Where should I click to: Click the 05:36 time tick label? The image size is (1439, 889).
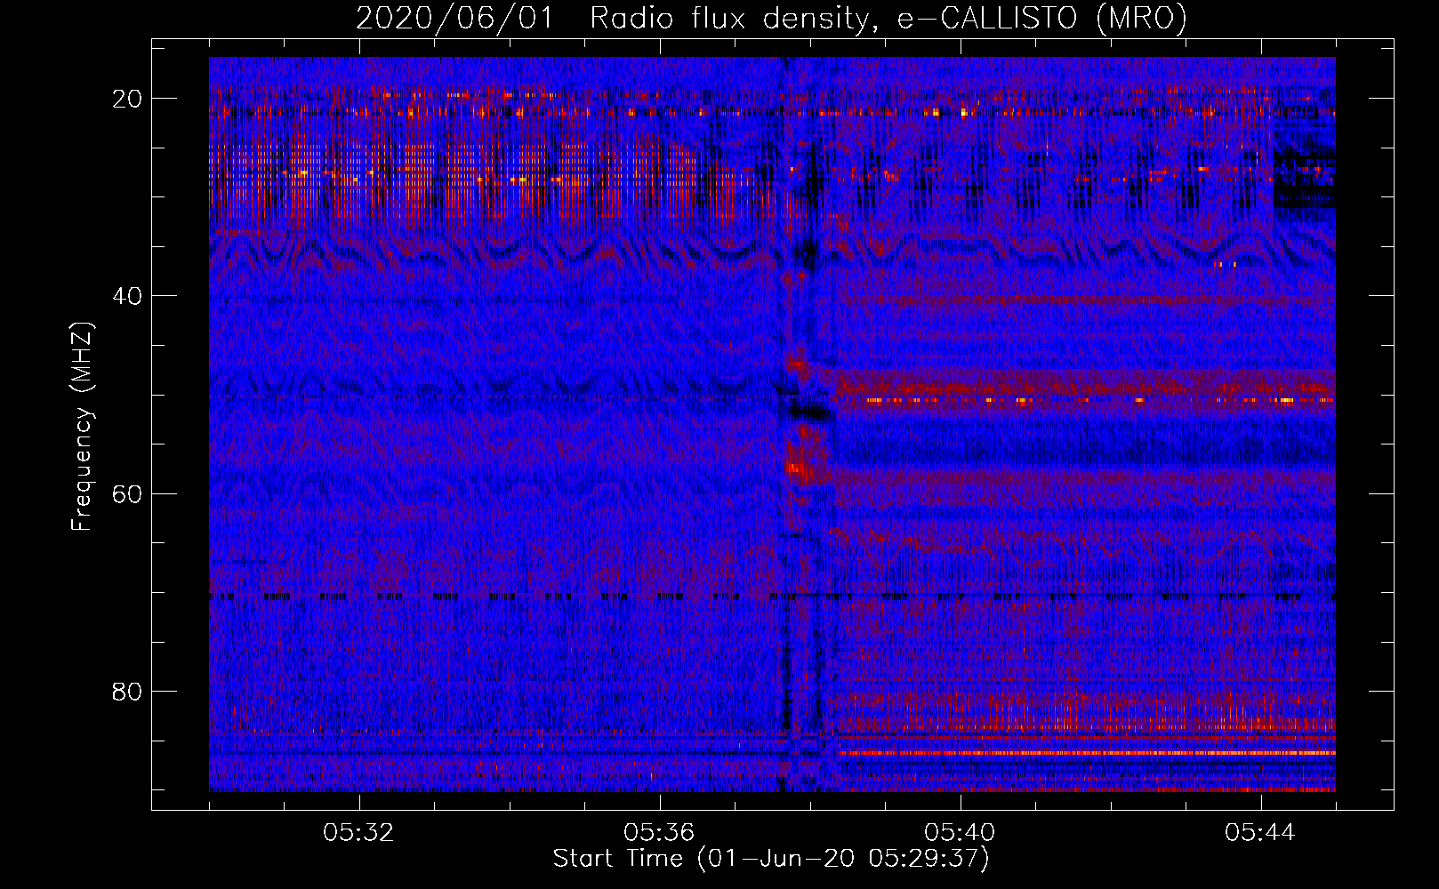[x=659, y=833]
